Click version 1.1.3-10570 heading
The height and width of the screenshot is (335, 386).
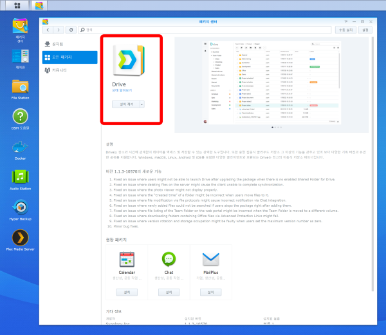134,171
